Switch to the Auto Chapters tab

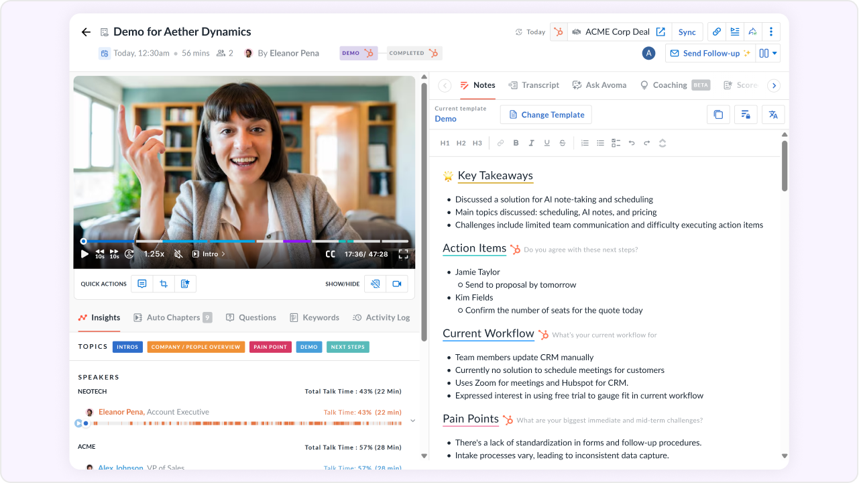point(173,317)
